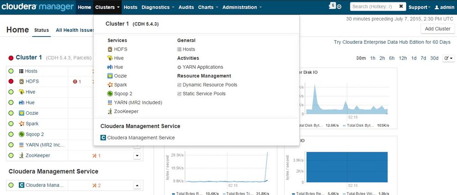The height and width of the screenshot is (195, 457).
Task: Open the admin user menu
Action: click(444, 7)
